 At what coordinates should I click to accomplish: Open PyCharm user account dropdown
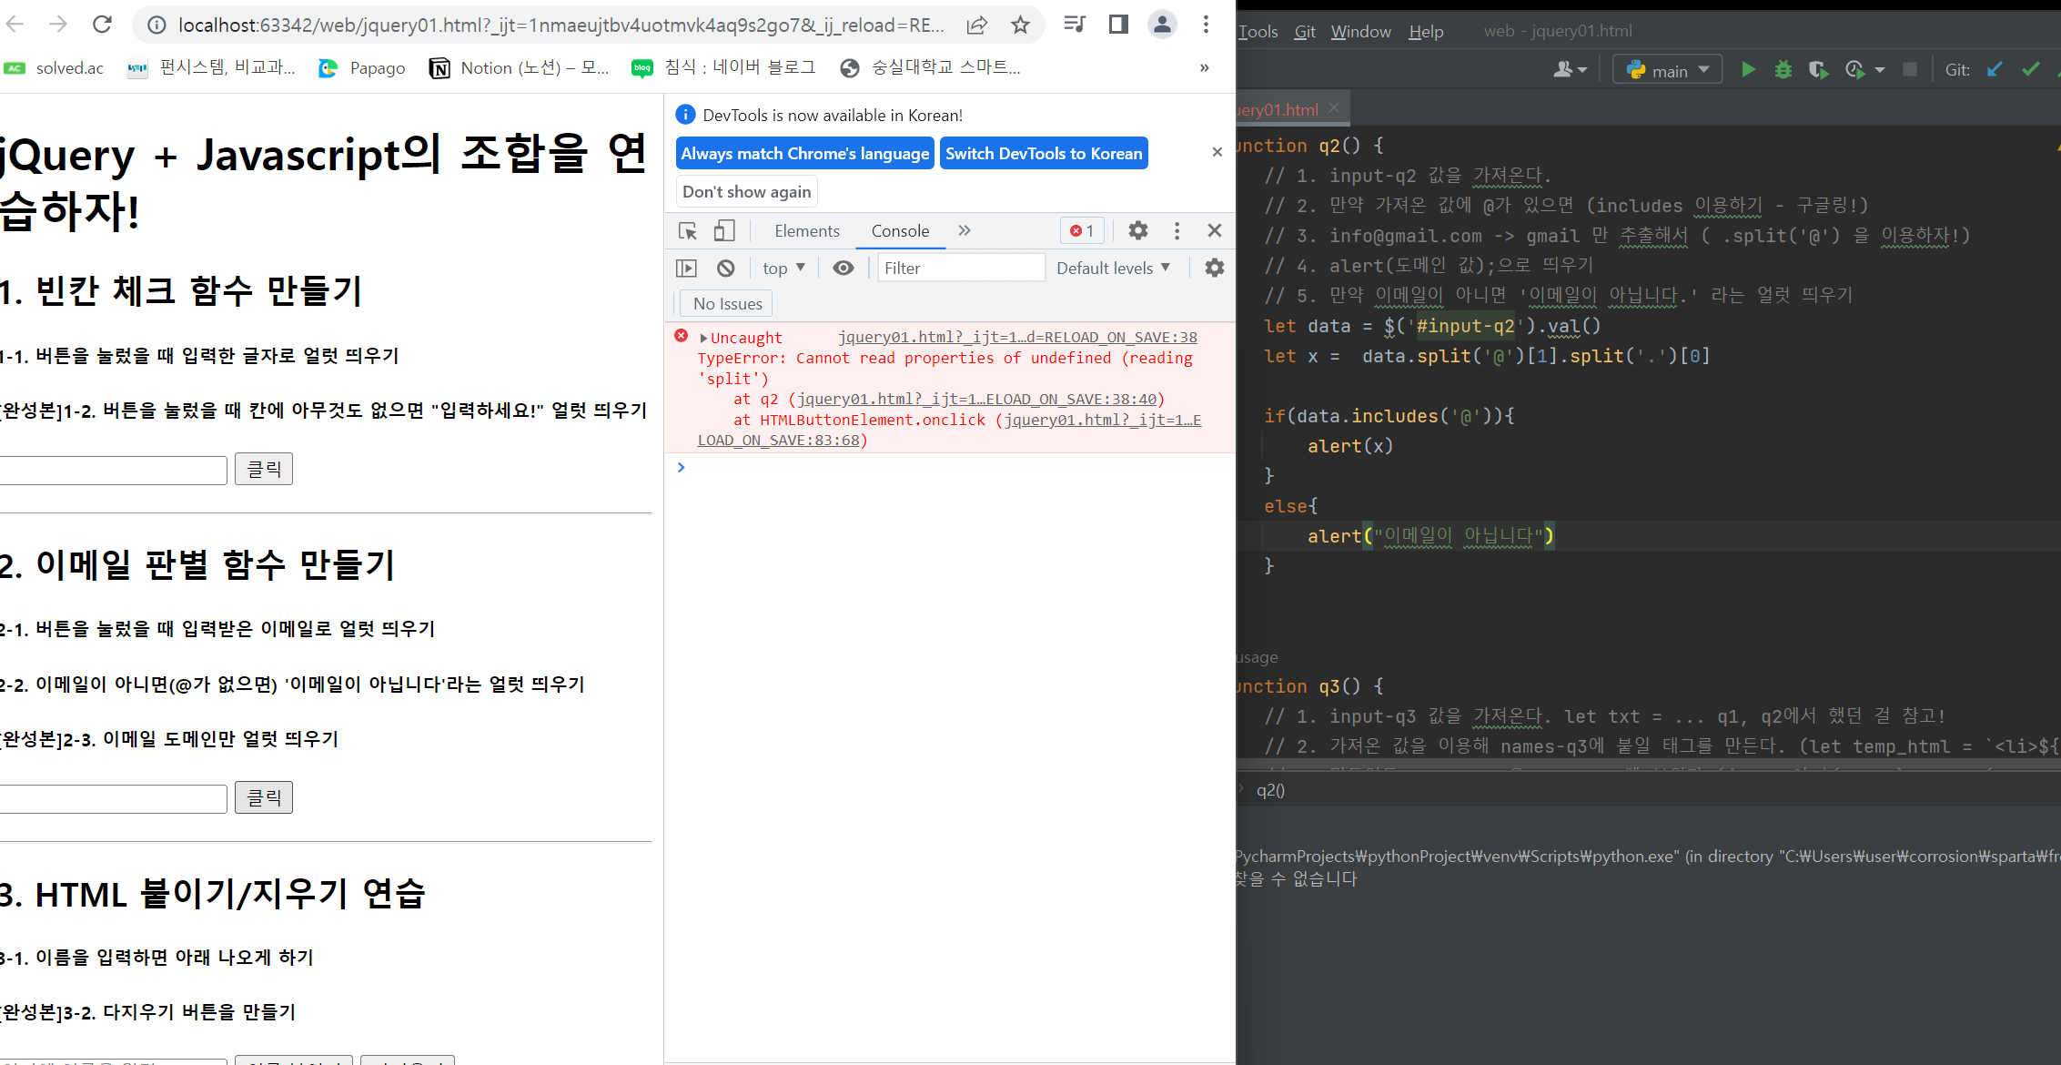[1570, 70]
